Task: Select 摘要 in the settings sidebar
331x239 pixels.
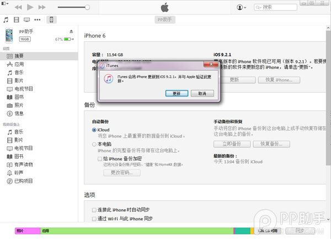Action: click(x=39, y=56)
